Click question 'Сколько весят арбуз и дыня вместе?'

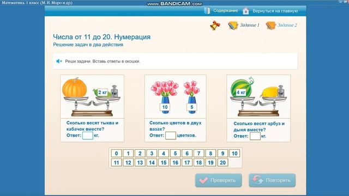click(x=259, y=127)
